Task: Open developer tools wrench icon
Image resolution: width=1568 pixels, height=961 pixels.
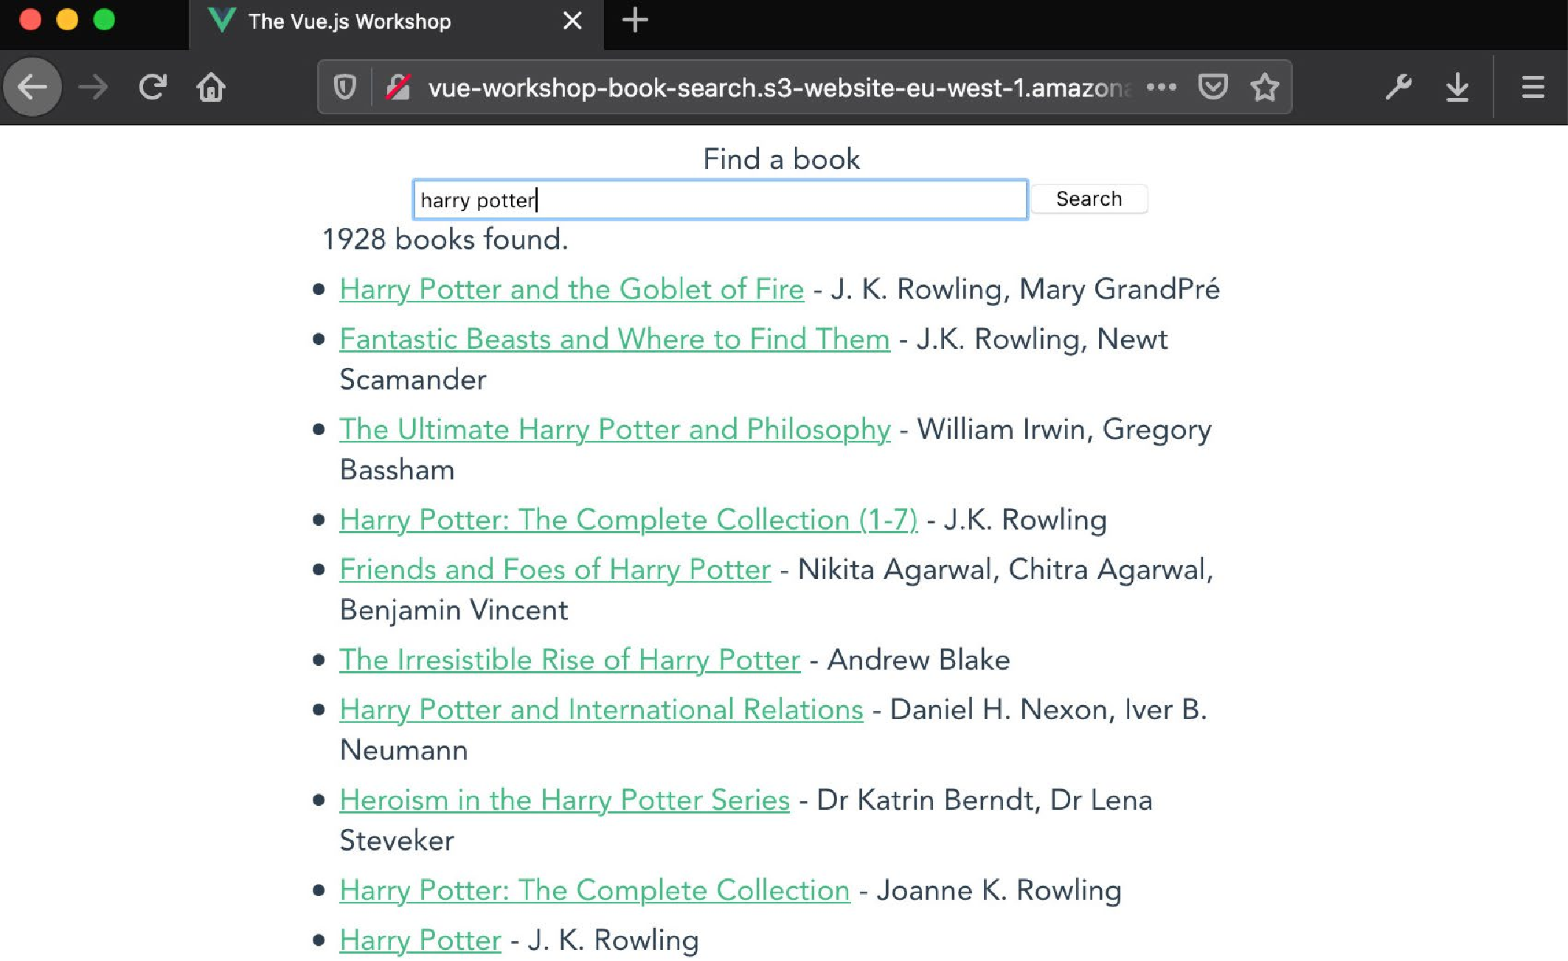Action: point(1398,88)
